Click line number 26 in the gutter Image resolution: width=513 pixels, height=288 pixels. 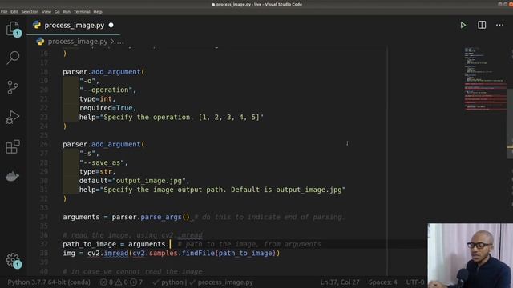coord(44,144)
